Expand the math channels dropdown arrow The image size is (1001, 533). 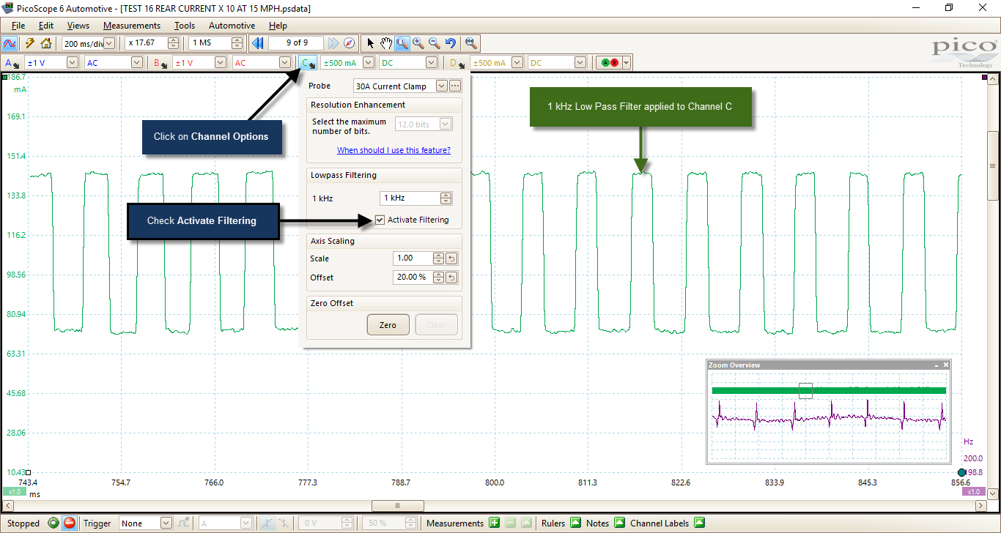click(x=626, y=63)
